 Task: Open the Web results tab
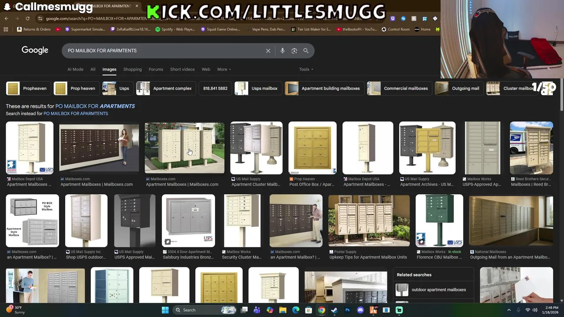coord(206,69)
